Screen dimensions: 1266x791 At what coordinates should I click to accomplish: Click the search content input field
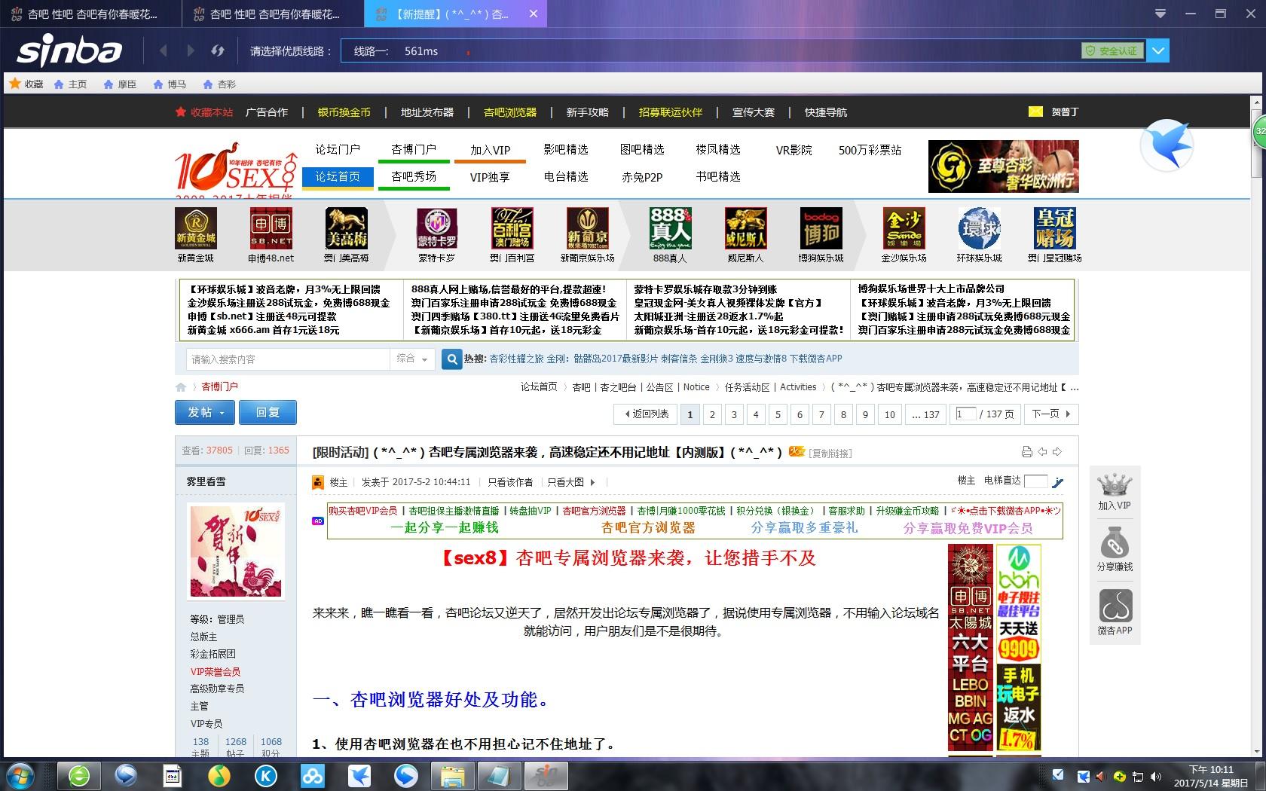tap(288, 359)
